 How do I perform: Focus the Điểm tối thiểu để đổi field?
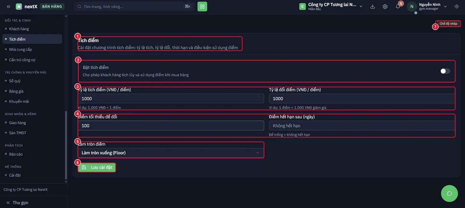[x=171, y=126]
